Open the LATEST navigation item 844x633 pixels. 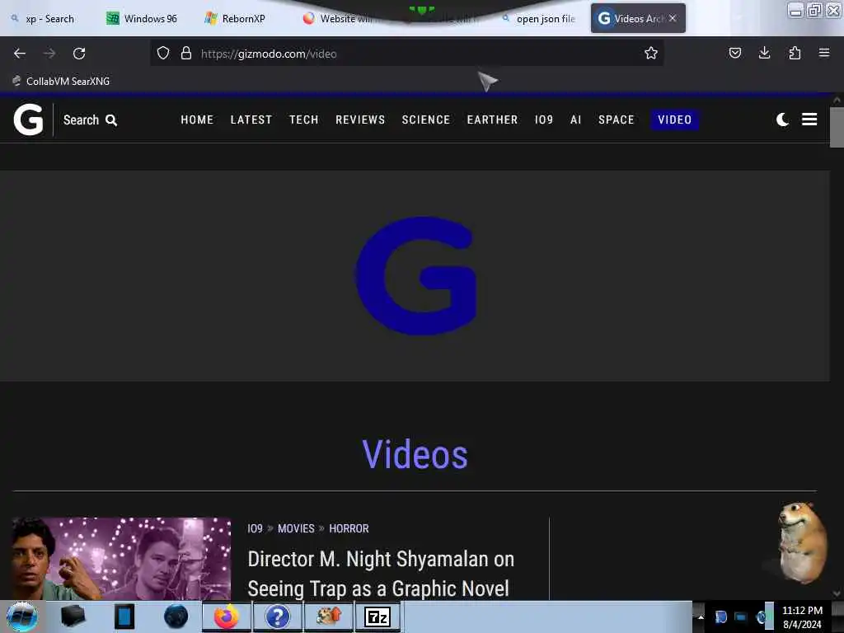coord(251,120)
